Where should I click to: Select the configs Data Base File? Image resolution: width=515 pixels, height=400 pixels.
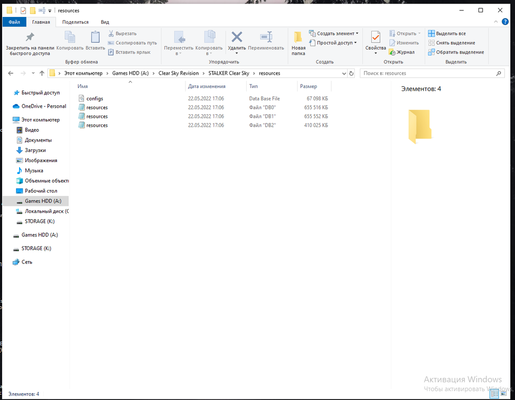click(x=95, y=98)
